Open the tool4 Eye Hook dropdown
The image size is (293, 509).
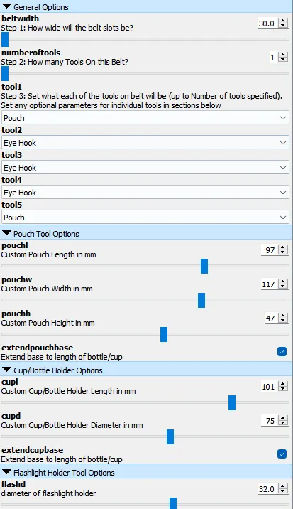click(145, 193)
